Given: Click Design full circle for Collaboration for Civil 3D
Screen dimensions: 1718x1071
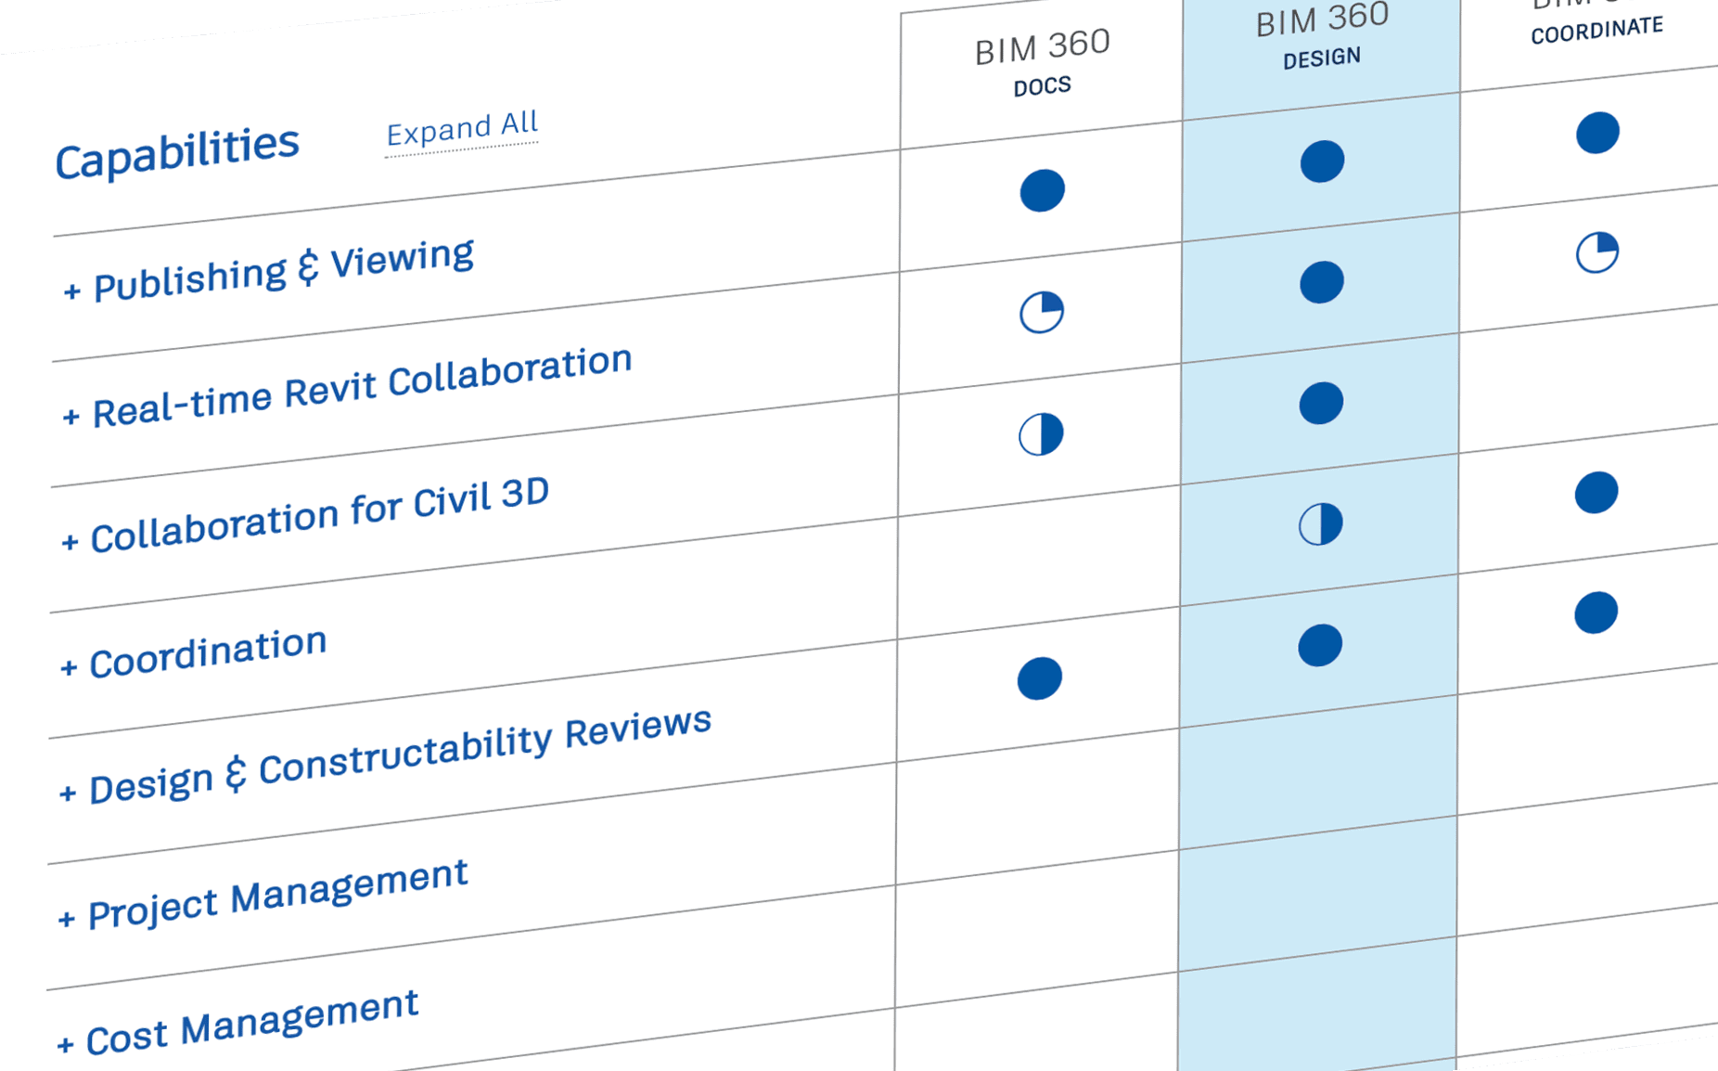Looking at the screenshot, I should [1321, 404].
